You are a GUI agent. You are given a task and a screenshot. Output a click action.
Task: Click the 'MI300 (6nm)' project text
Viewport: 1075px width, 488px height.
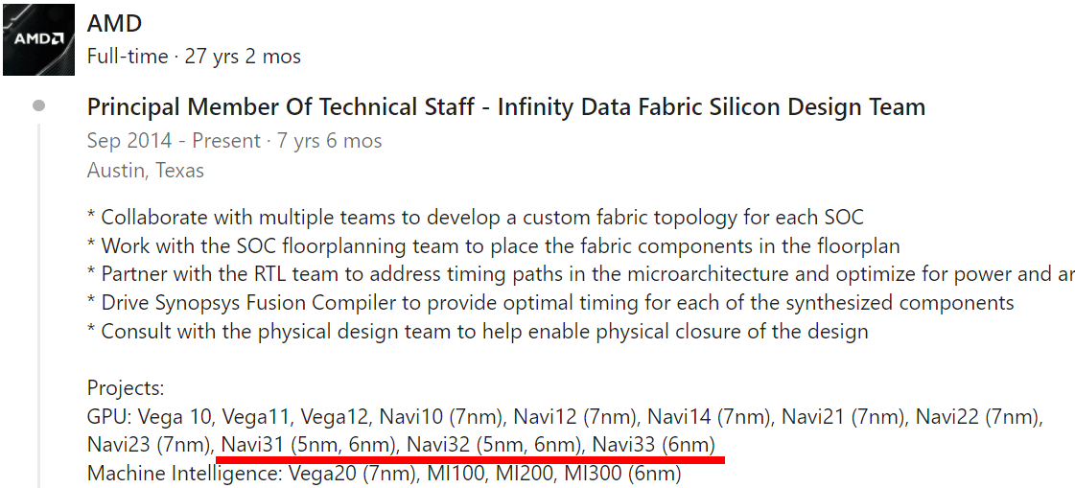[x=622, y=474]
